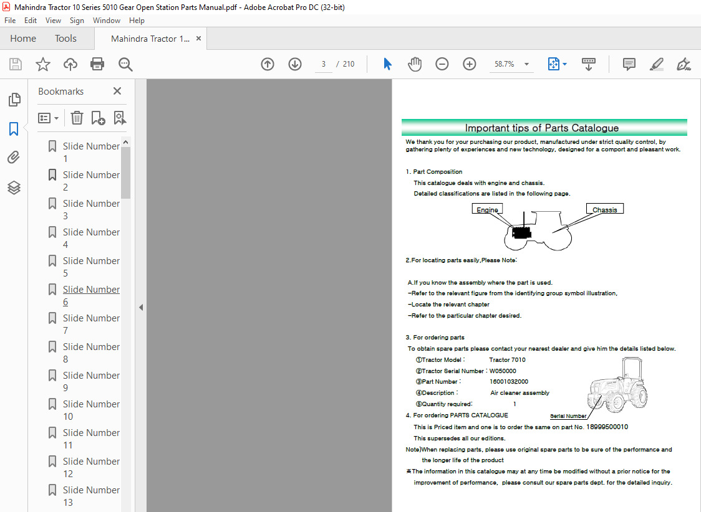This screenshot has height=512, width=701.
Task: Open the attachments paperclip panel
Action: point(14,158)
